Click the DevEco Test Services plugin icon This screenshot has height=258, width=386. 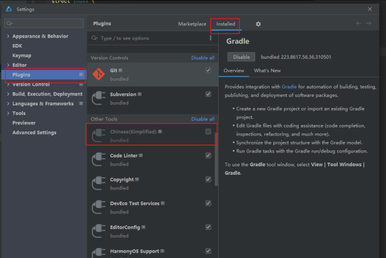pos(98,207)
